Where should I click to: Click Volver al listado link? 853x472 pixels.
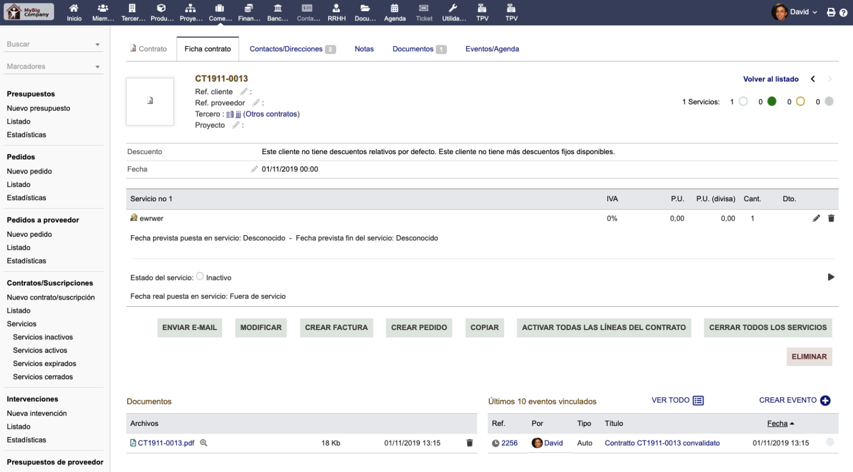click(771, 79)
